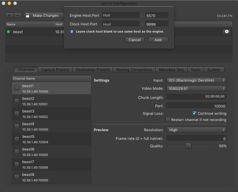Image resolution: width=238 pixels, height=192 pixels.
Task: Click the Engine Host input field
Action: (x=121, y=15)
